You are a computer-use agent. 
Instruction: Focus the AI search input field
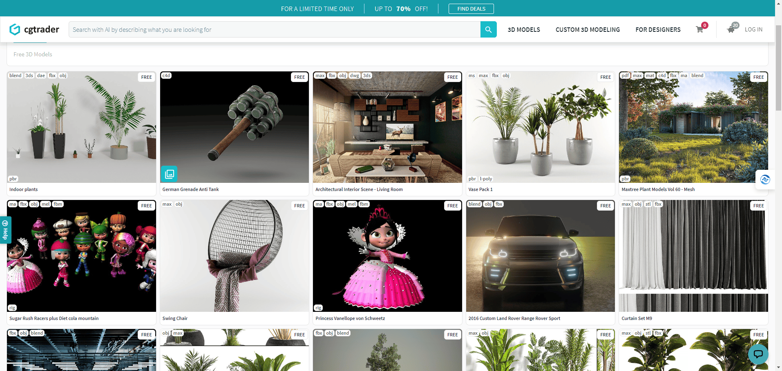click(x=274, y=29)
